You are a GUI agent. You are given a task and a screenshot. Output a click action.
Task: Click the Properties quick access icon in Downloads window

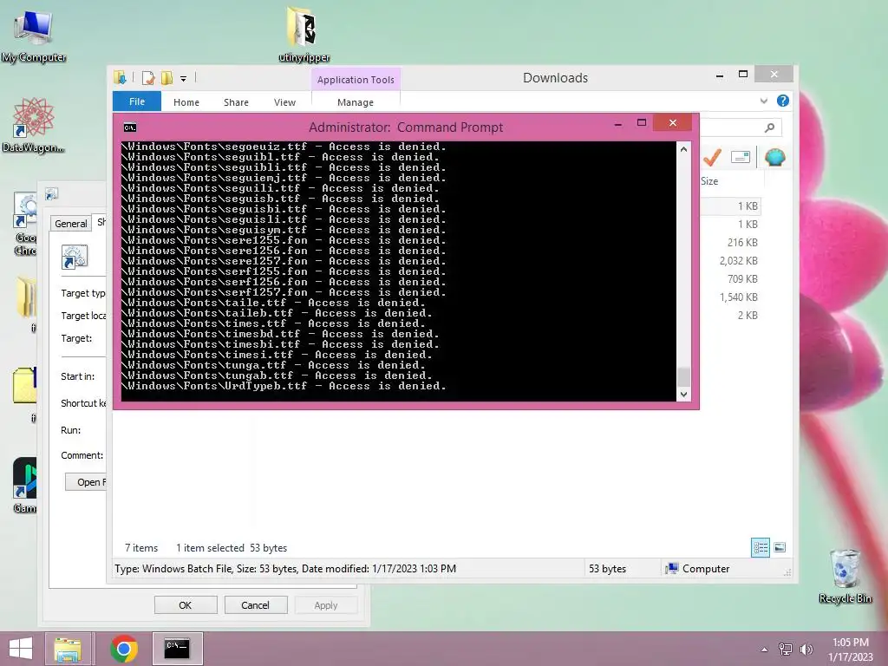click(148, 77)
